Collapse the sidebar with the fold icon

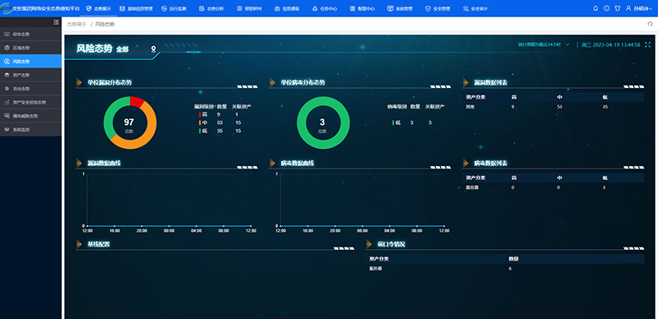click(x=56, y=22)
